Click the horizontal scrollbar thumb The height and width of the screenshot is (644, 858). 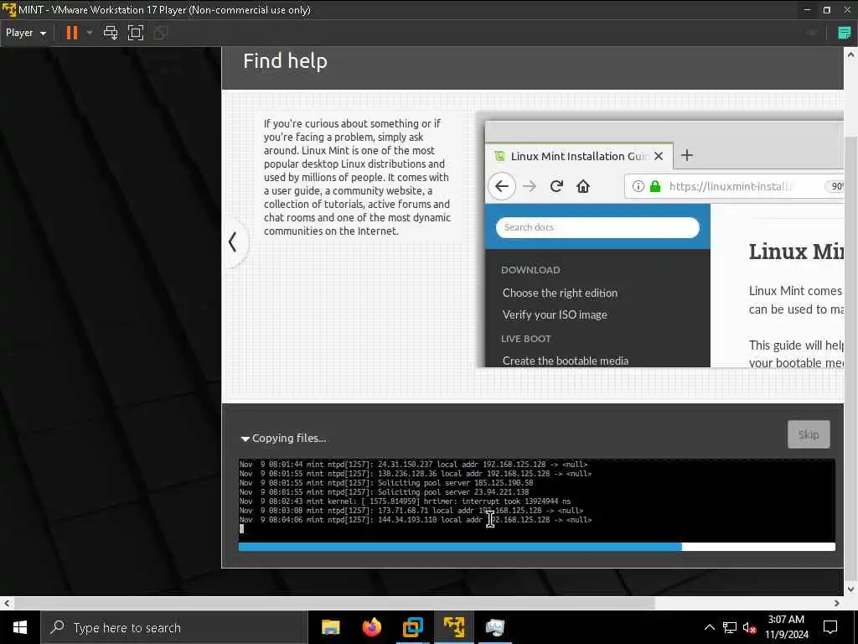coord(334,604)
